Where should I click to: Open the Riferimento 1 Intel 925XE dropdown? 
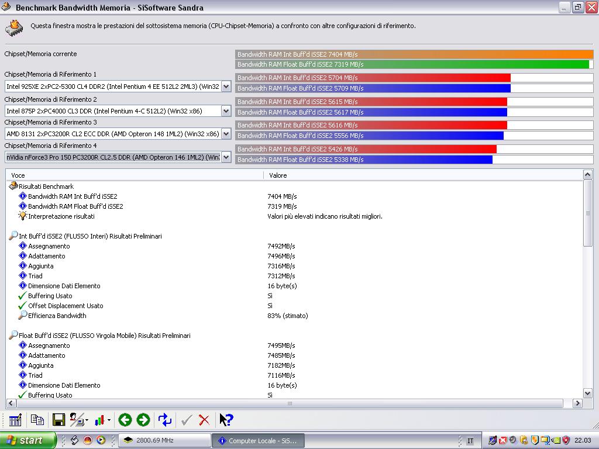[x=226, y=87]
